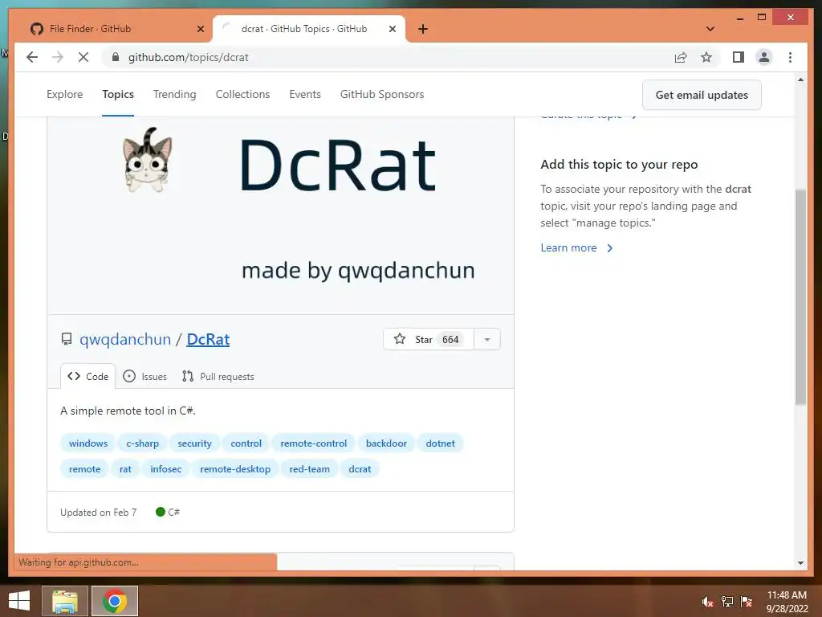
Task: Click the windows topic tag
Action: (88, 443)
